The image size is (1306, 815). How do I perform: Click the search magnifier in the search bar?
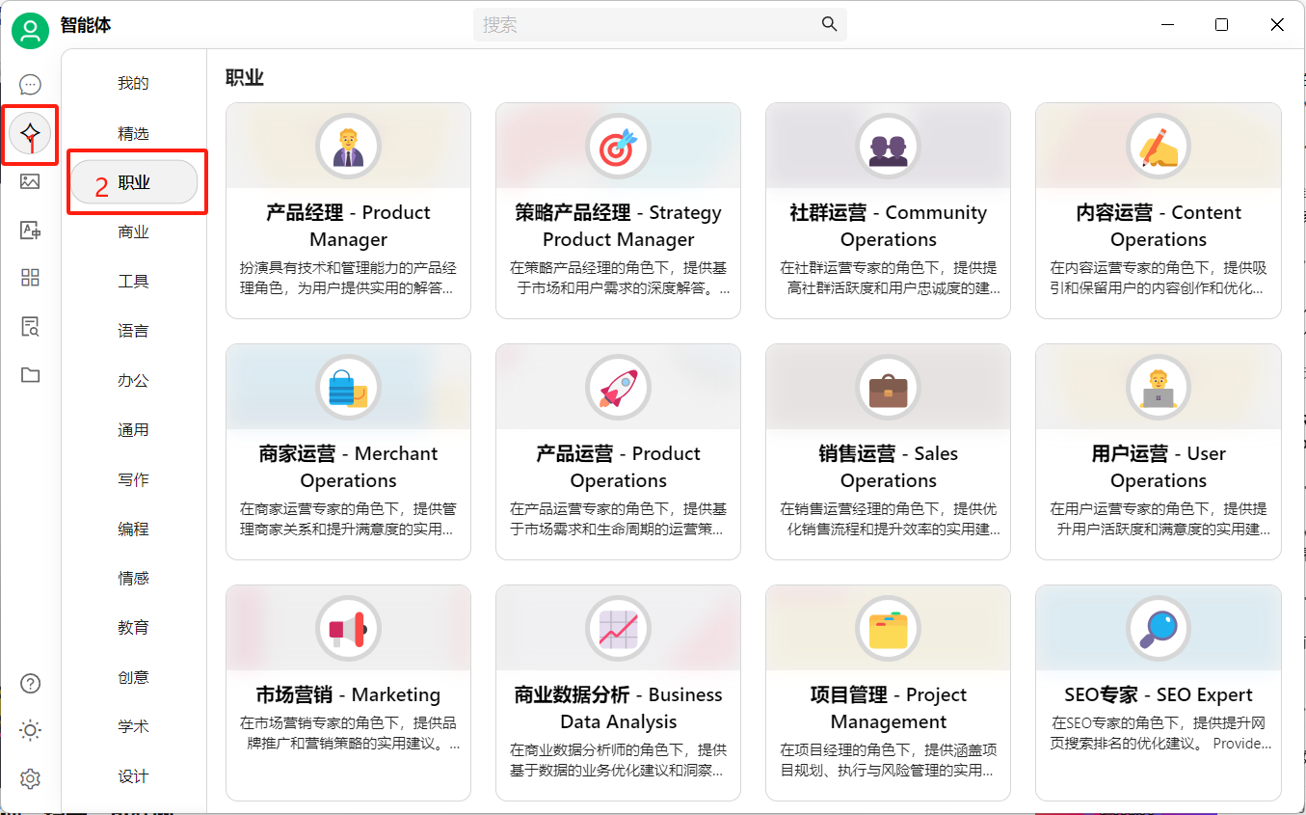click(829, 24)
